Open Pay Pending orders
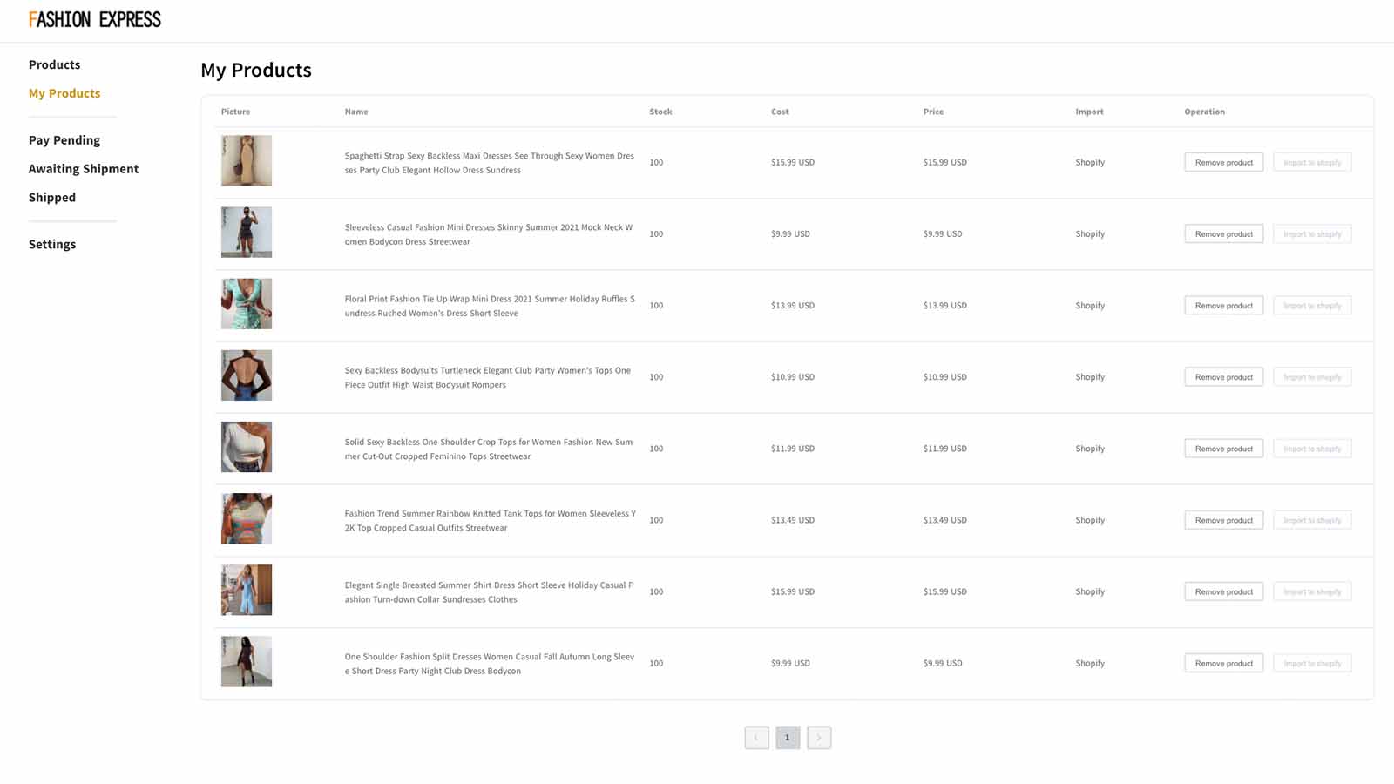The height and width of the screenshot is (784, 1394). (x=64, y=140)
